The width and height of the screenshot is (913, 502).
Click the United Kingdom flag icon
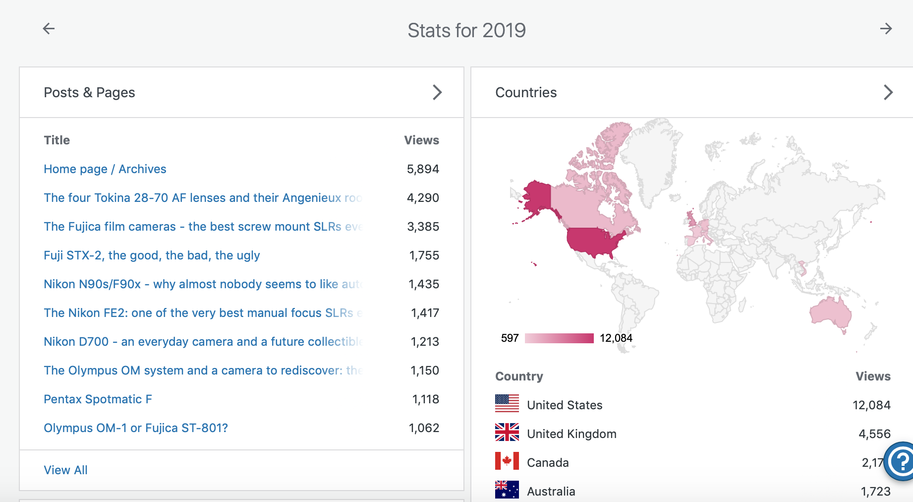click(507, 433)
